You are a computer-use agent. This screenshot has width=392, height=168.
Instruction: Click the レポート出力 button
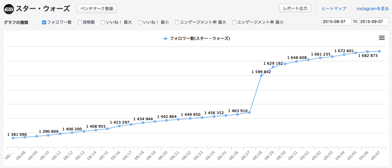pos(295,8)
